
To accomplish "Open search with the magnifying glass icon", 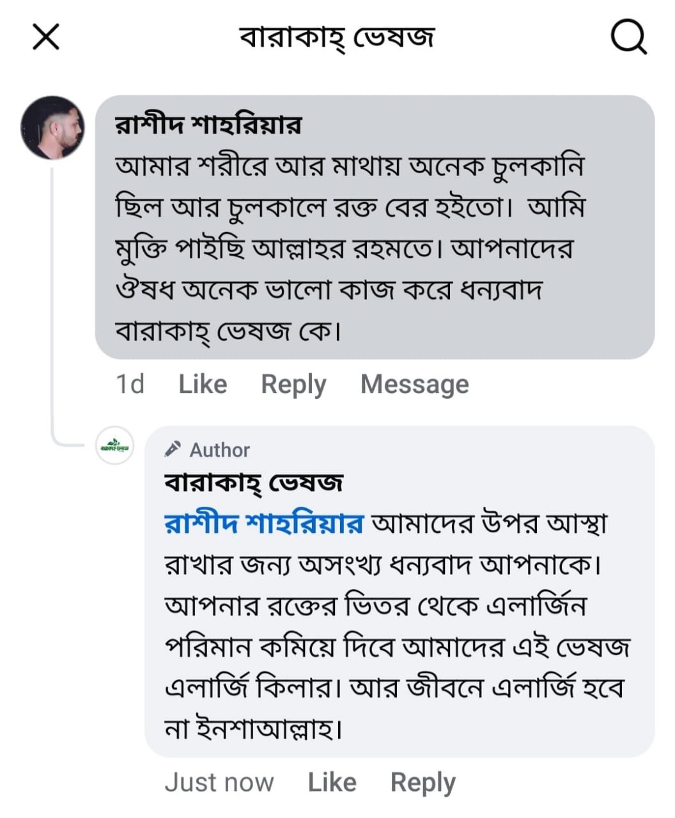I will (628, 36).
